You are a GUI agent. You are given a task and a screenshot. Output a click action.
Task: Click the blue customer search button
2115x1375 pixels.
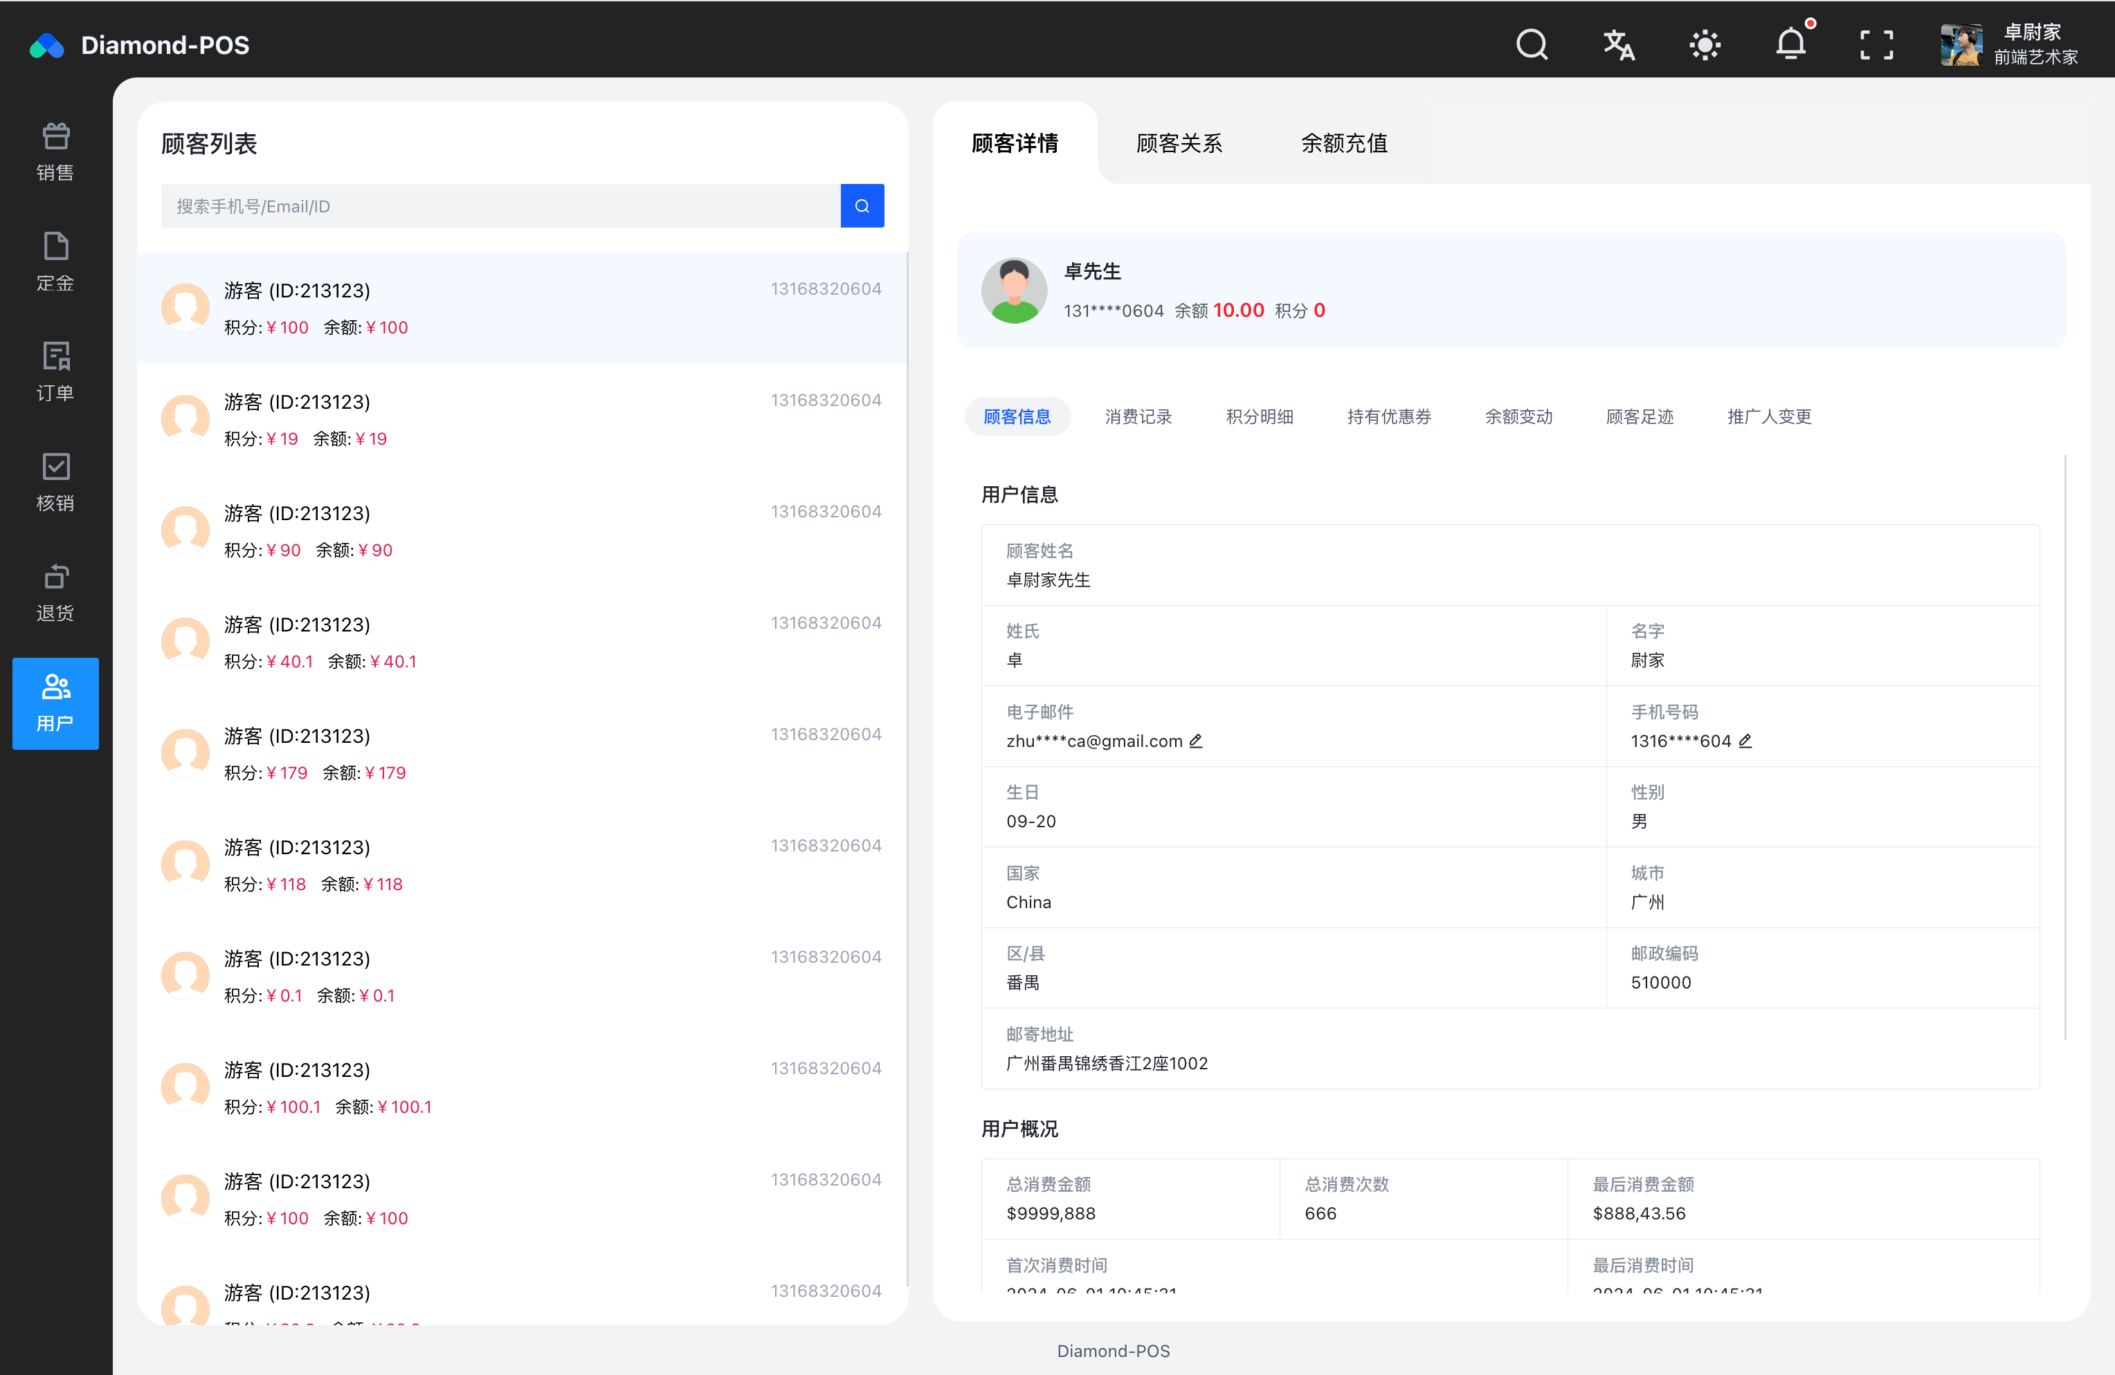pos(862,206)
